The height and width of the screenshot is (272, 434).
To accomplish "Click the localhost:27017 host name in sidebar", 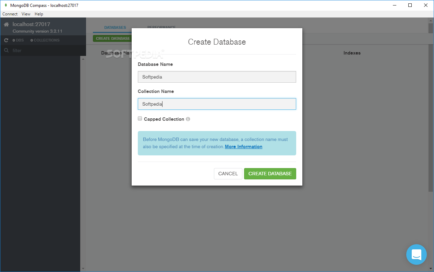I will point(32,24).
